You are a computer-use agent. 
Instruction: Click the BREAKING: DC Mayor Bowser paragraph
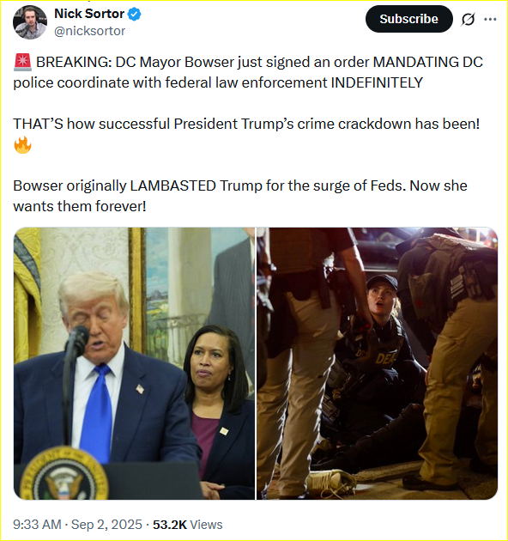(248, 72)
